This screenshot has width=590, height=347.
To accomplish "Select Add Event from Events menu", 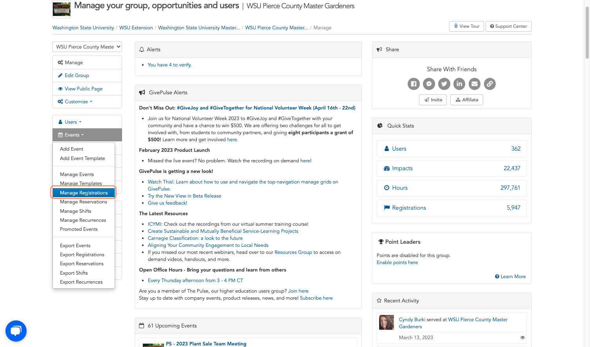I will pos(72,149).
